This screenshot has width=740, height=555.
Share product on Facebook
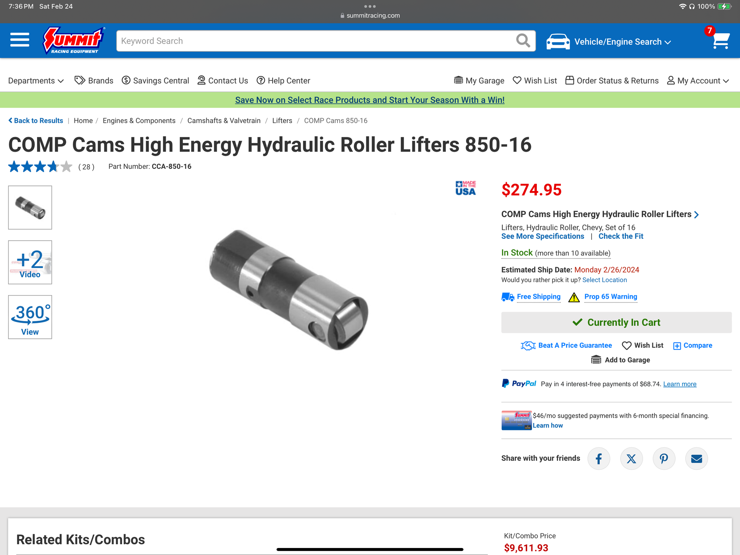click(x=599, y=459)
